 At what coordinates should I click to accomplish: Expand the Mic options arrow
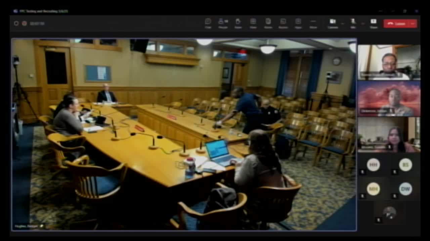[363, 23]
